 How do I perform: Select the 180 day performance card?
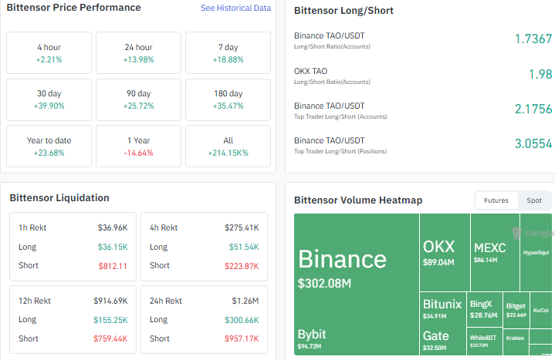(228, 99)
